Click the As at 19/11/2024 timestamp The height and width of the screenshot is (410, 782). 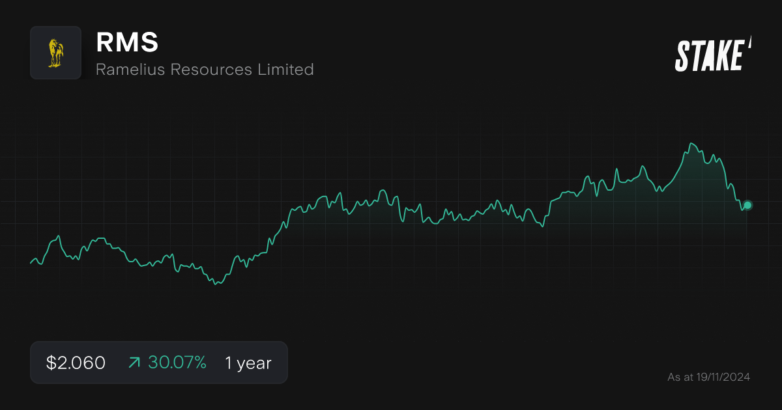click(x=709, y=376)
